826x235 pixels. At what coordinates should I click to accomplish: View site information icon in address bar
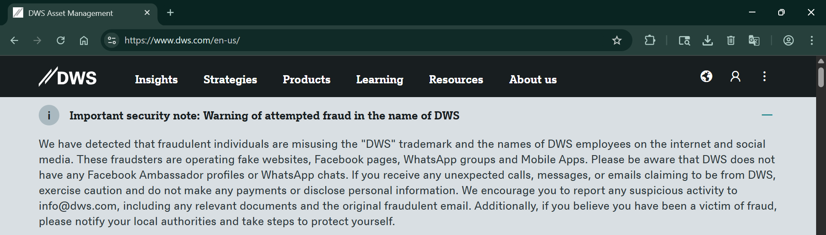click(112, 40)
